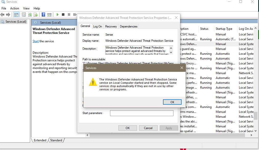Click the Apply button in Properties
The image size is (259, 150).
[x=169, y=128]
